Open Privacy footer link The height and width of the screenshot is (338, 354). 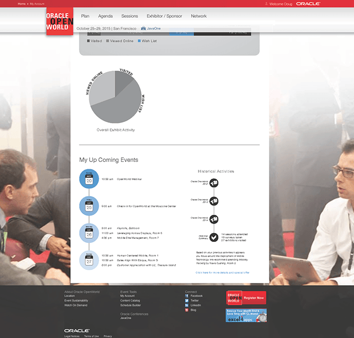(x=108, y=336)
